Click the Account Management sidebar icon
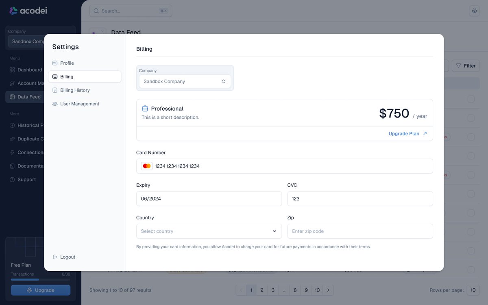 (x=12, y=83)
